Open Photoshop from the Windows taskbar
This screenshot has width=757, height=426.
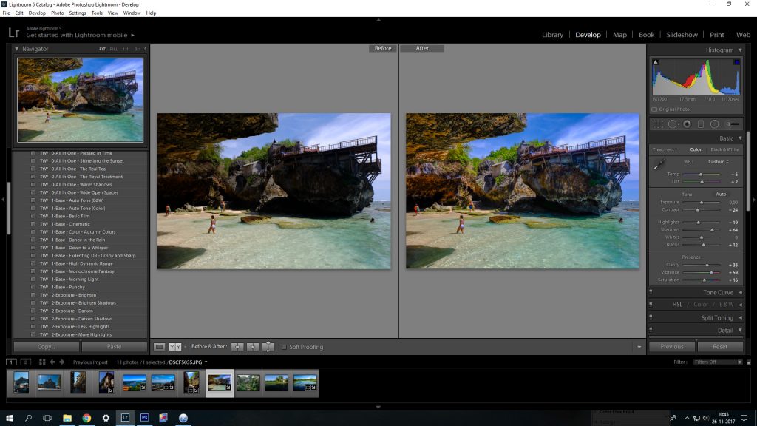pyautogui.click(x=144, y=418)
